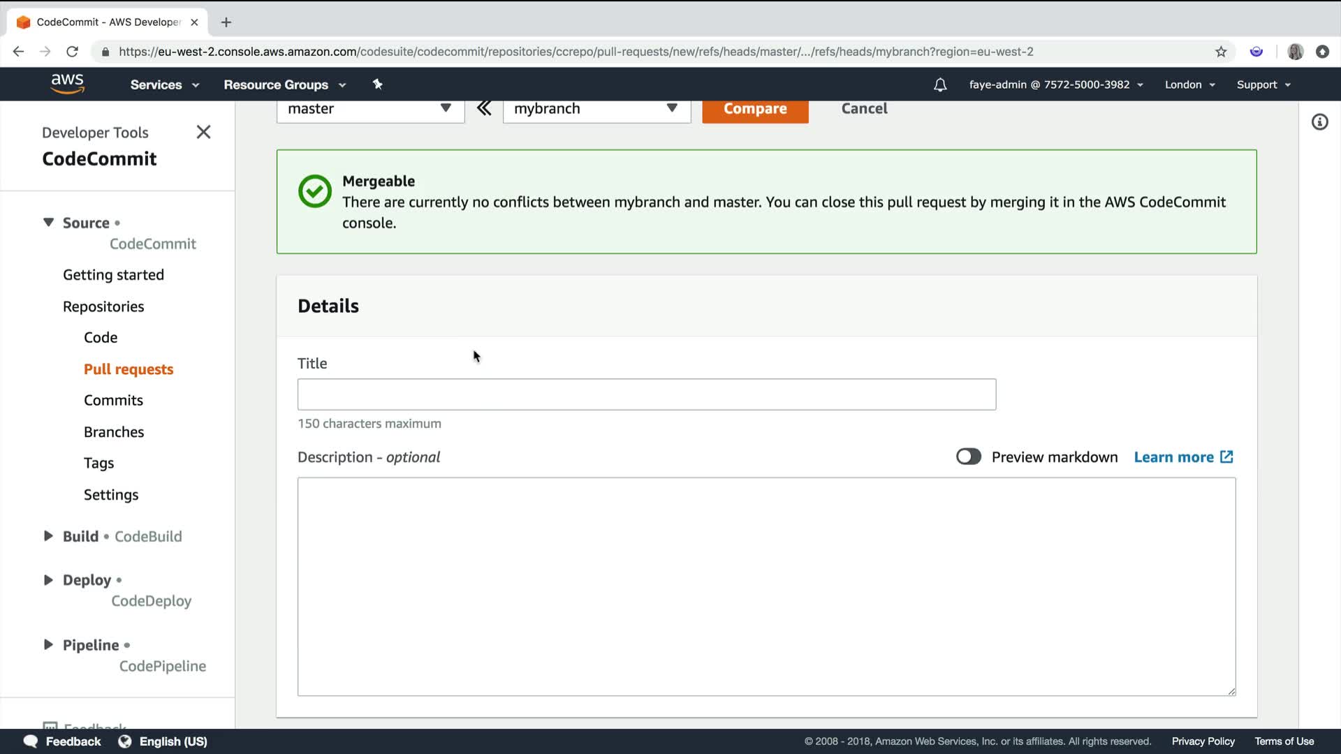Viewport: 1341px width, 754px height.
Task: Expand the Build CodeBuild section
Action: point(48,536)
